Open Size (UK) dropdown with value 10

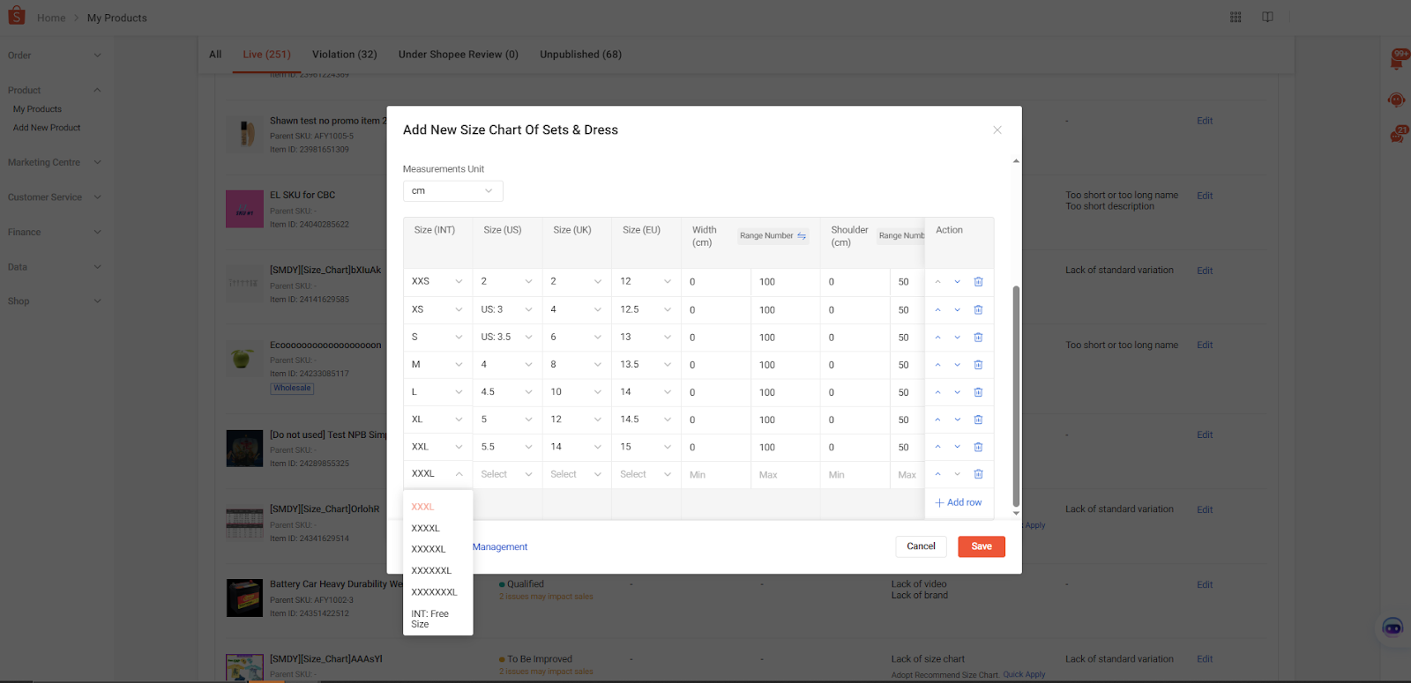(576, 392)
